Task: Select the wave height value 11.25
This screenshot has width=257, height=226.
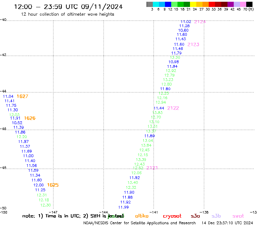Action: 40,190
